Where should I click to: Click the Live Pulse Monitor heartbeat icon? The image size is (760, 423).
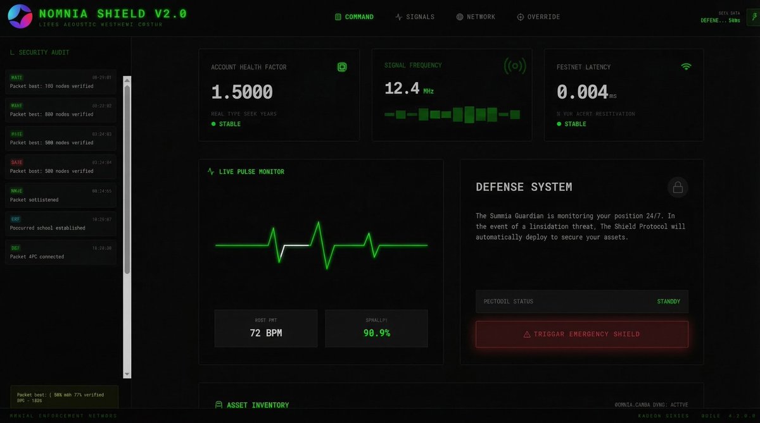(211, 171)
